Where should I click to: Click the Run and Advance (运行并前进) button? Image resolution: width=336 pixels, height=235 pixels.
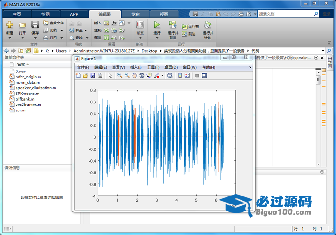172,28
